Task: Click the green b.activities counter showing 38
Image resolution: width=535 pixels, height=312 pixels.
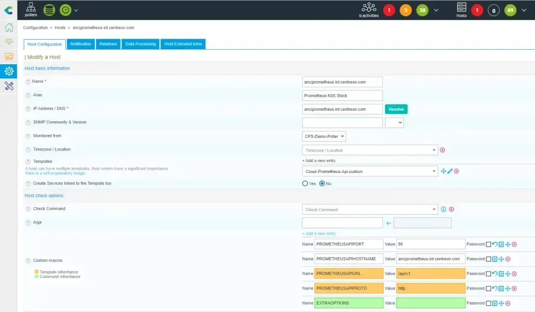Action: pyautogui.click(x=422, y=10)
